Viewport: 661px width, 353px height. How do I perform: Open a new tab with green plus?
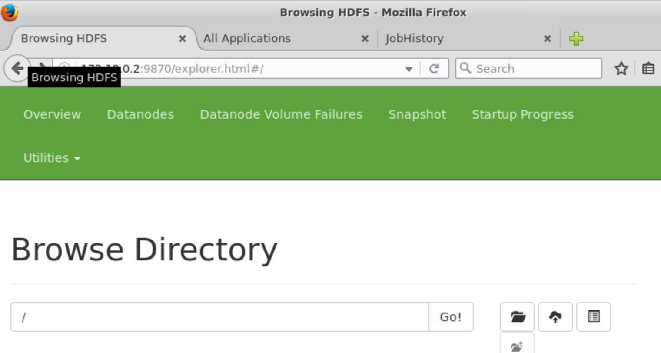pos(576,39)
